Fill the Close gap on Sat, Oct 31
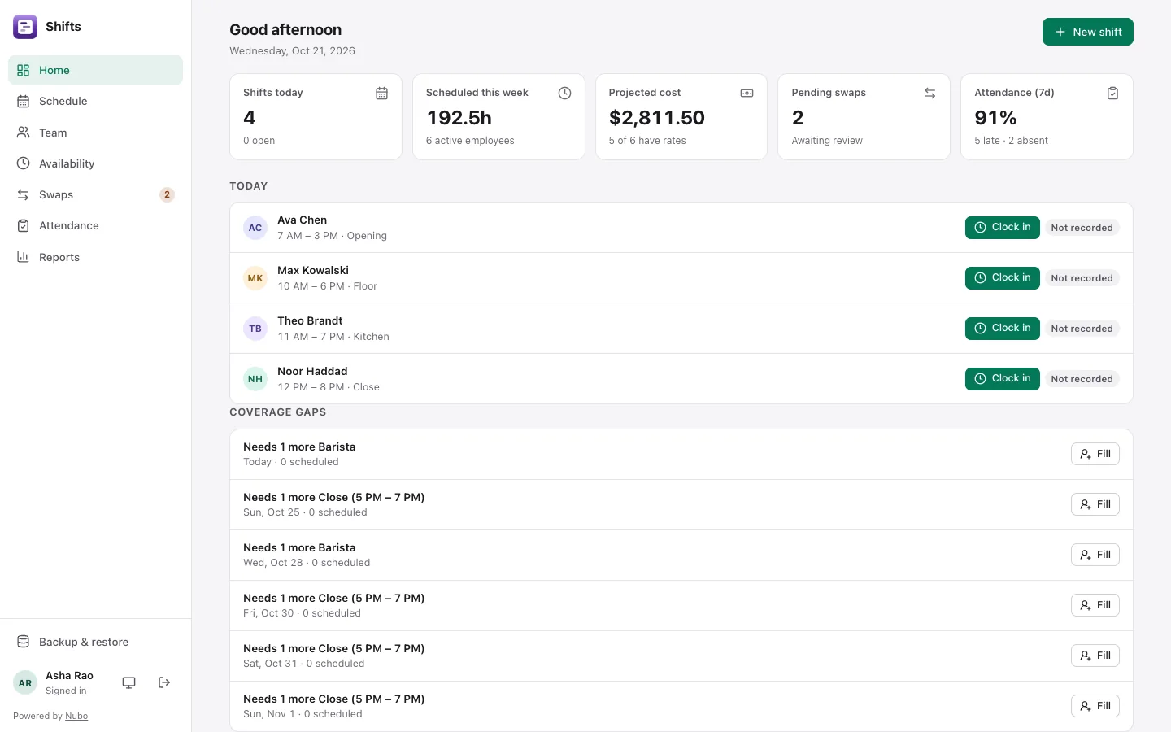Viewport: 1171px width, 732px height. 1095,656
